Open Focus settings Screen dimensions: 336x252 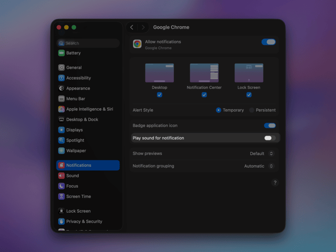(88, 186)
